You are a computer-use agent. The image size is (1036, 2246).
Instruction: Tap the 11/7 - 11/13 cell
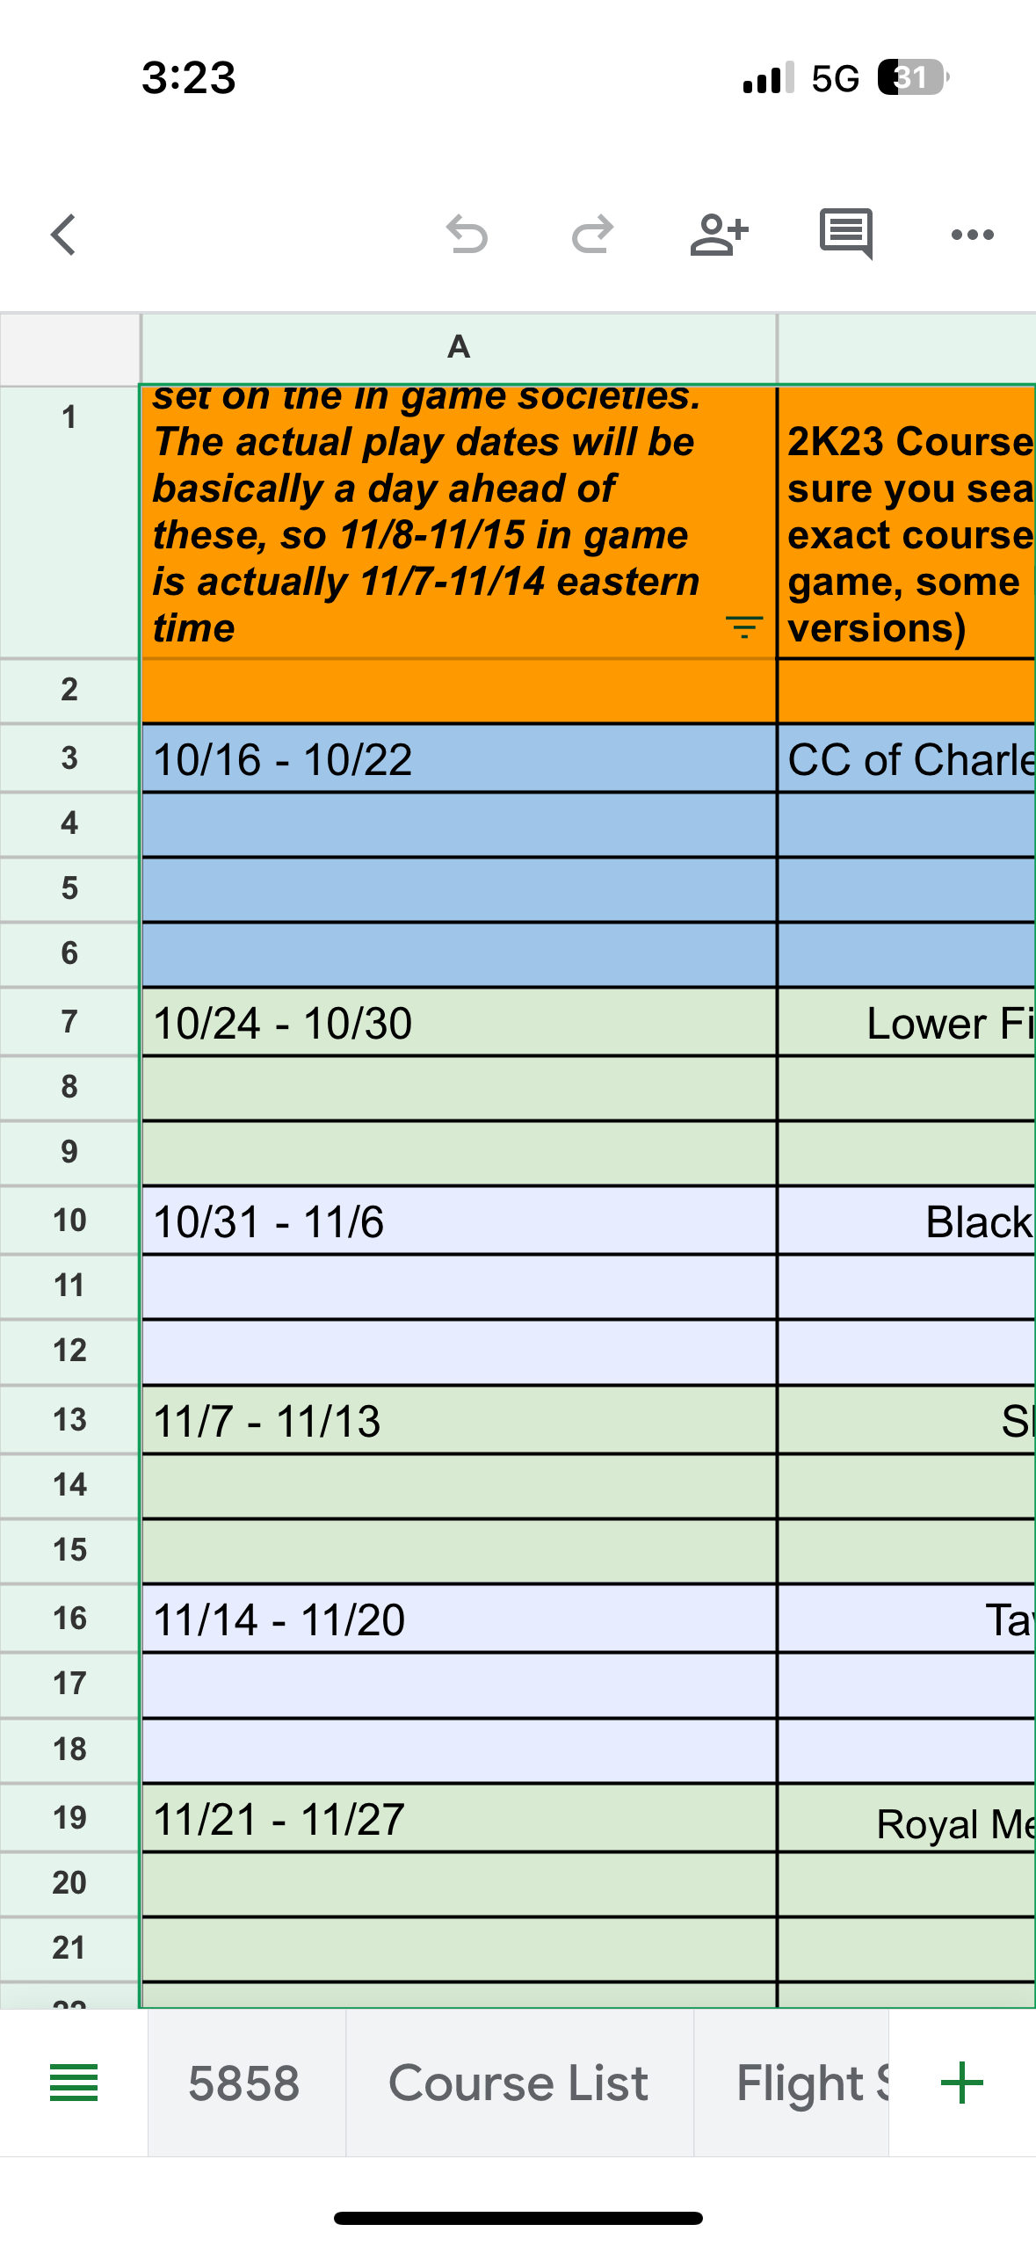458,1421
